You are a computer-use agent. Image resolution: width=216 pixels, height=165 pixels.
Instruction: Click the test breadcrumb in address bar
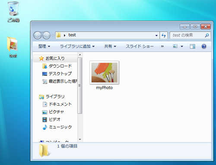[x=72, y=35]
